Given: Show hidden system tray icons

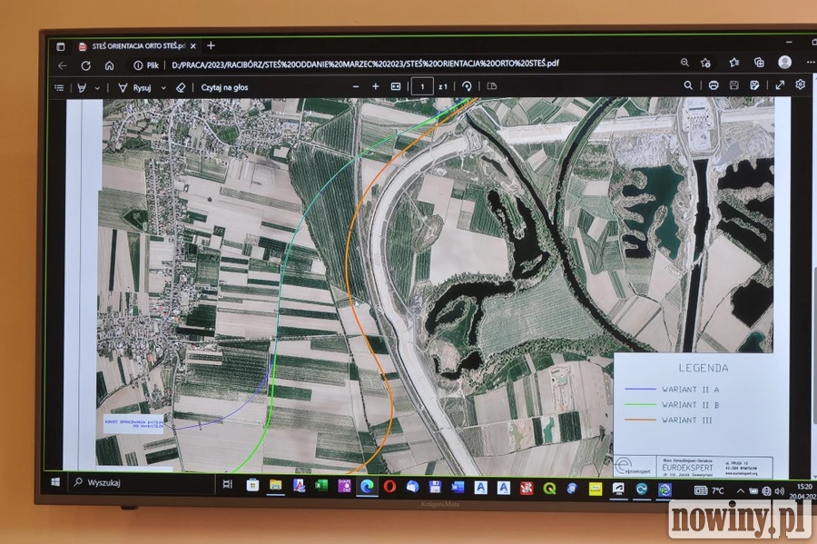Looking at the screenshot, I should (740, 490).
